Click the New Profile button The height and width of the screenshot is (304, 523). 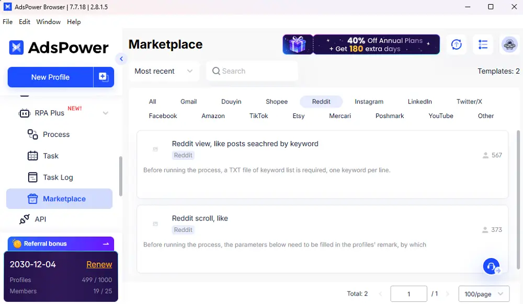point(50,77)
